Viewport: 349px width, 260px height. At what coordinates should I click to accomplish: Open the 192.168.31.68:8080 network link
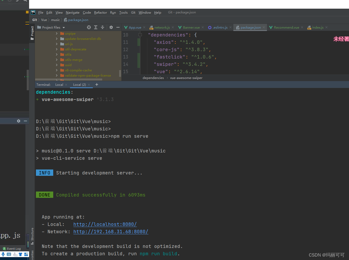[x=111, y=232]
